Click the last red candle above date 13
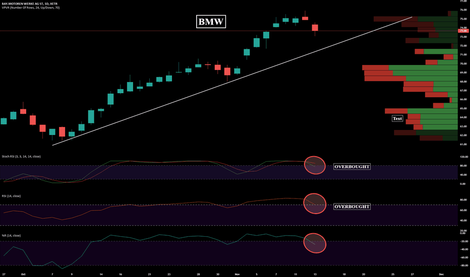 click(x=315, y=28)
